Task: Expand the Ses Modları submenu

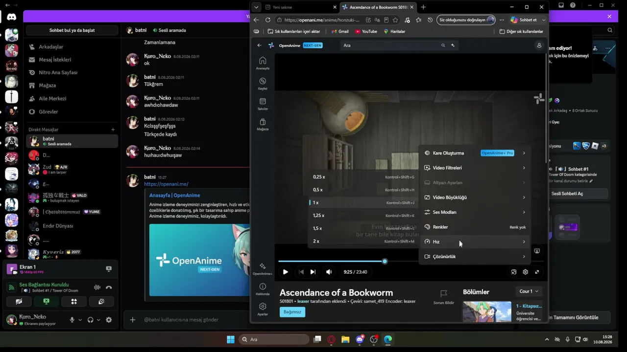Action: 475,212
